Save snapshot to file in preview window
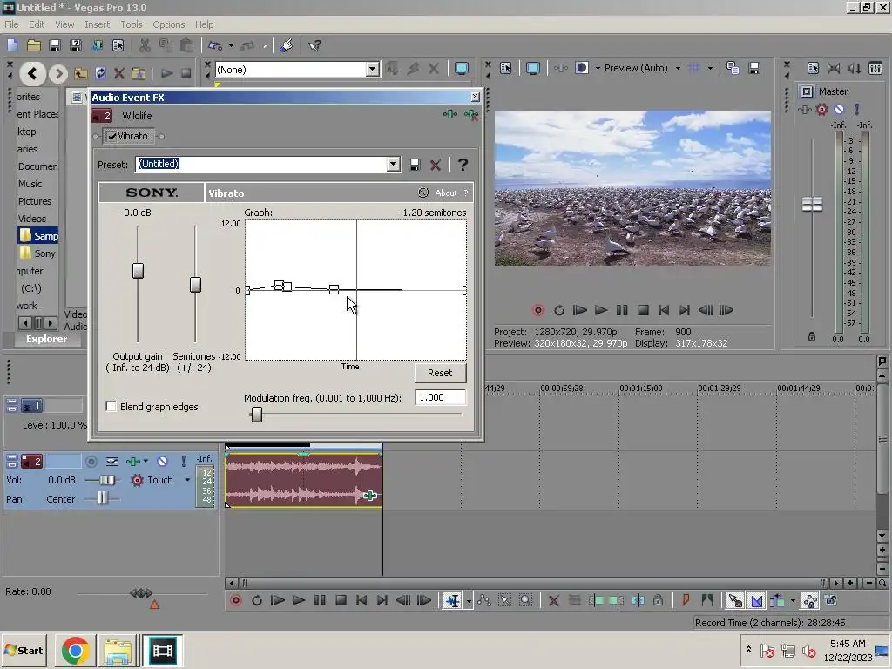This screenshot has width=892, height=669. 754,68
